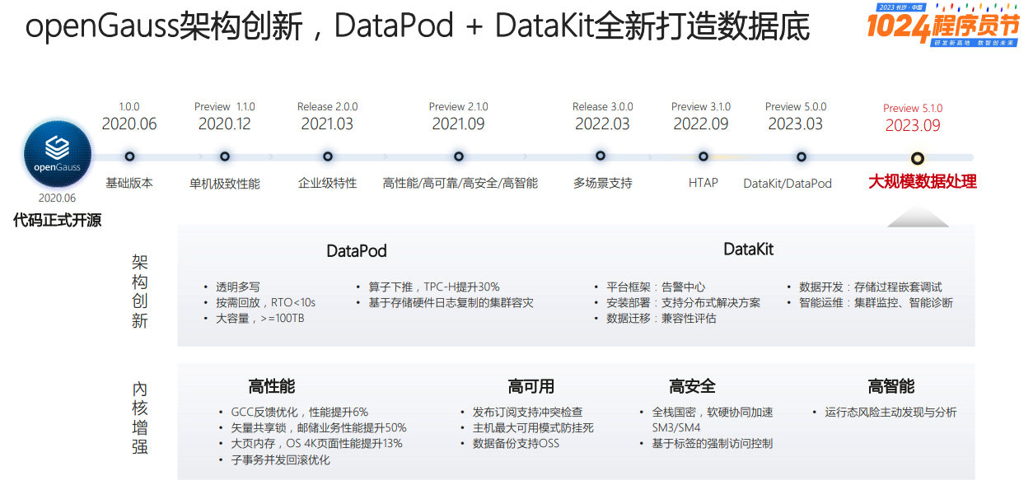Click the Release 2.0.0 version text
The width and height of the screenshot is (1033, 499).
tap(327, 107)
